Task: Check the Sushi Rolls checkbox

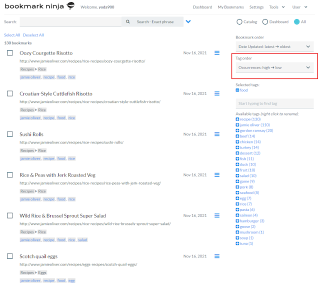Action: coord(10,134)
